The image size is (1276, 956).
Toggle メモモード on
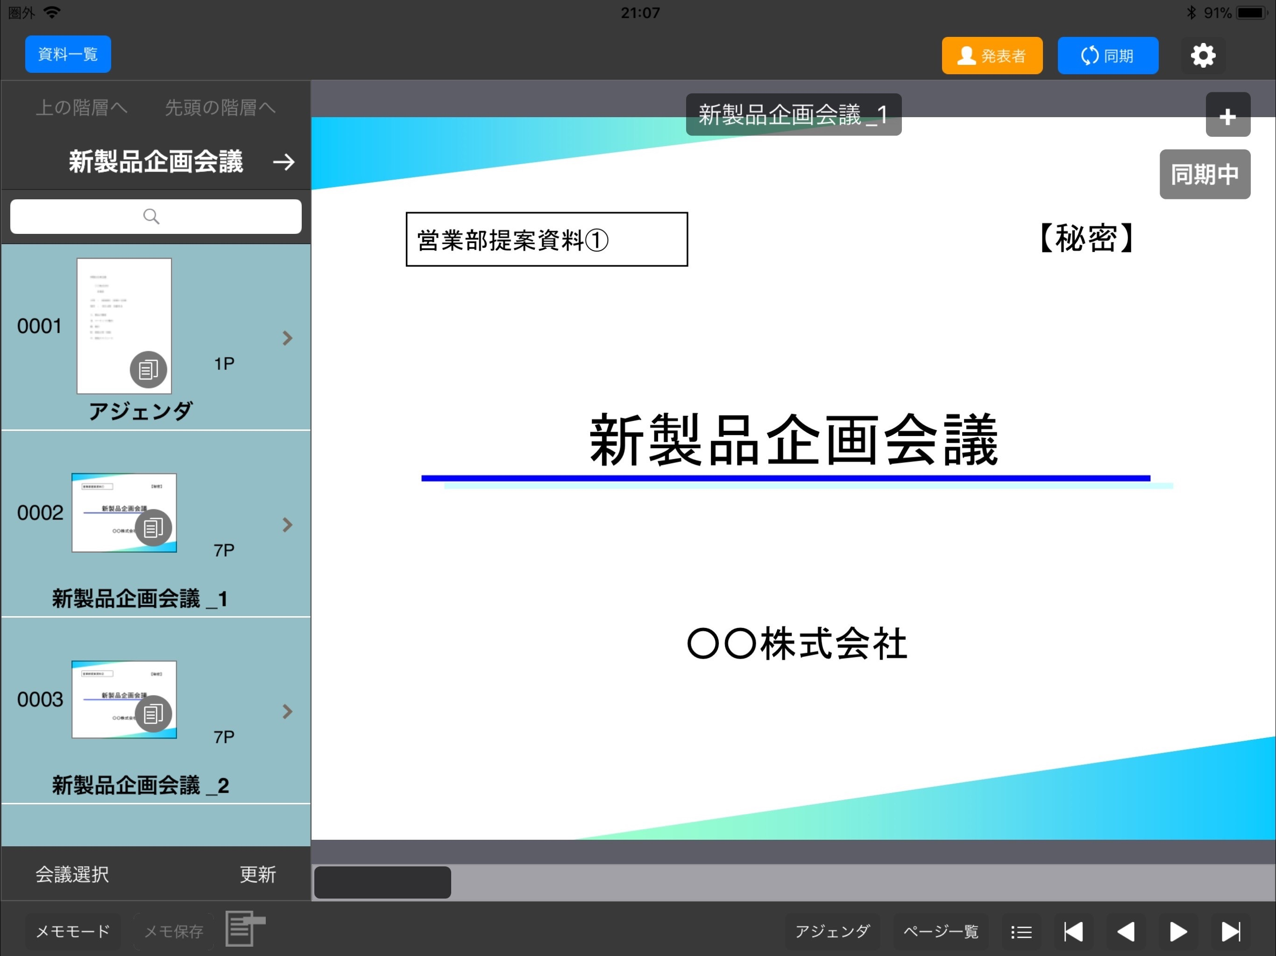[73, 931]
